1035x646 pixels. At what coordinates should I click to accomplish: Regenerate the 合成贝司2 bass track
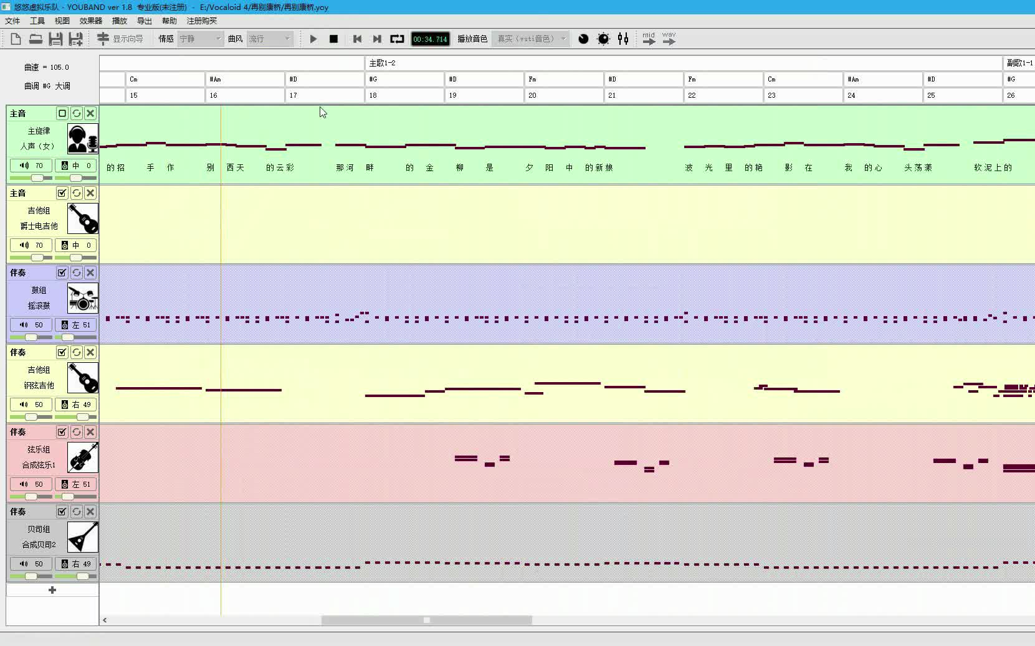point(76,512)
